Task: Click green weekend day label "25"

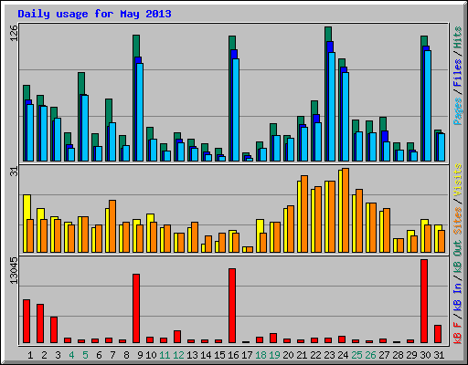Action: click(356, 355)
